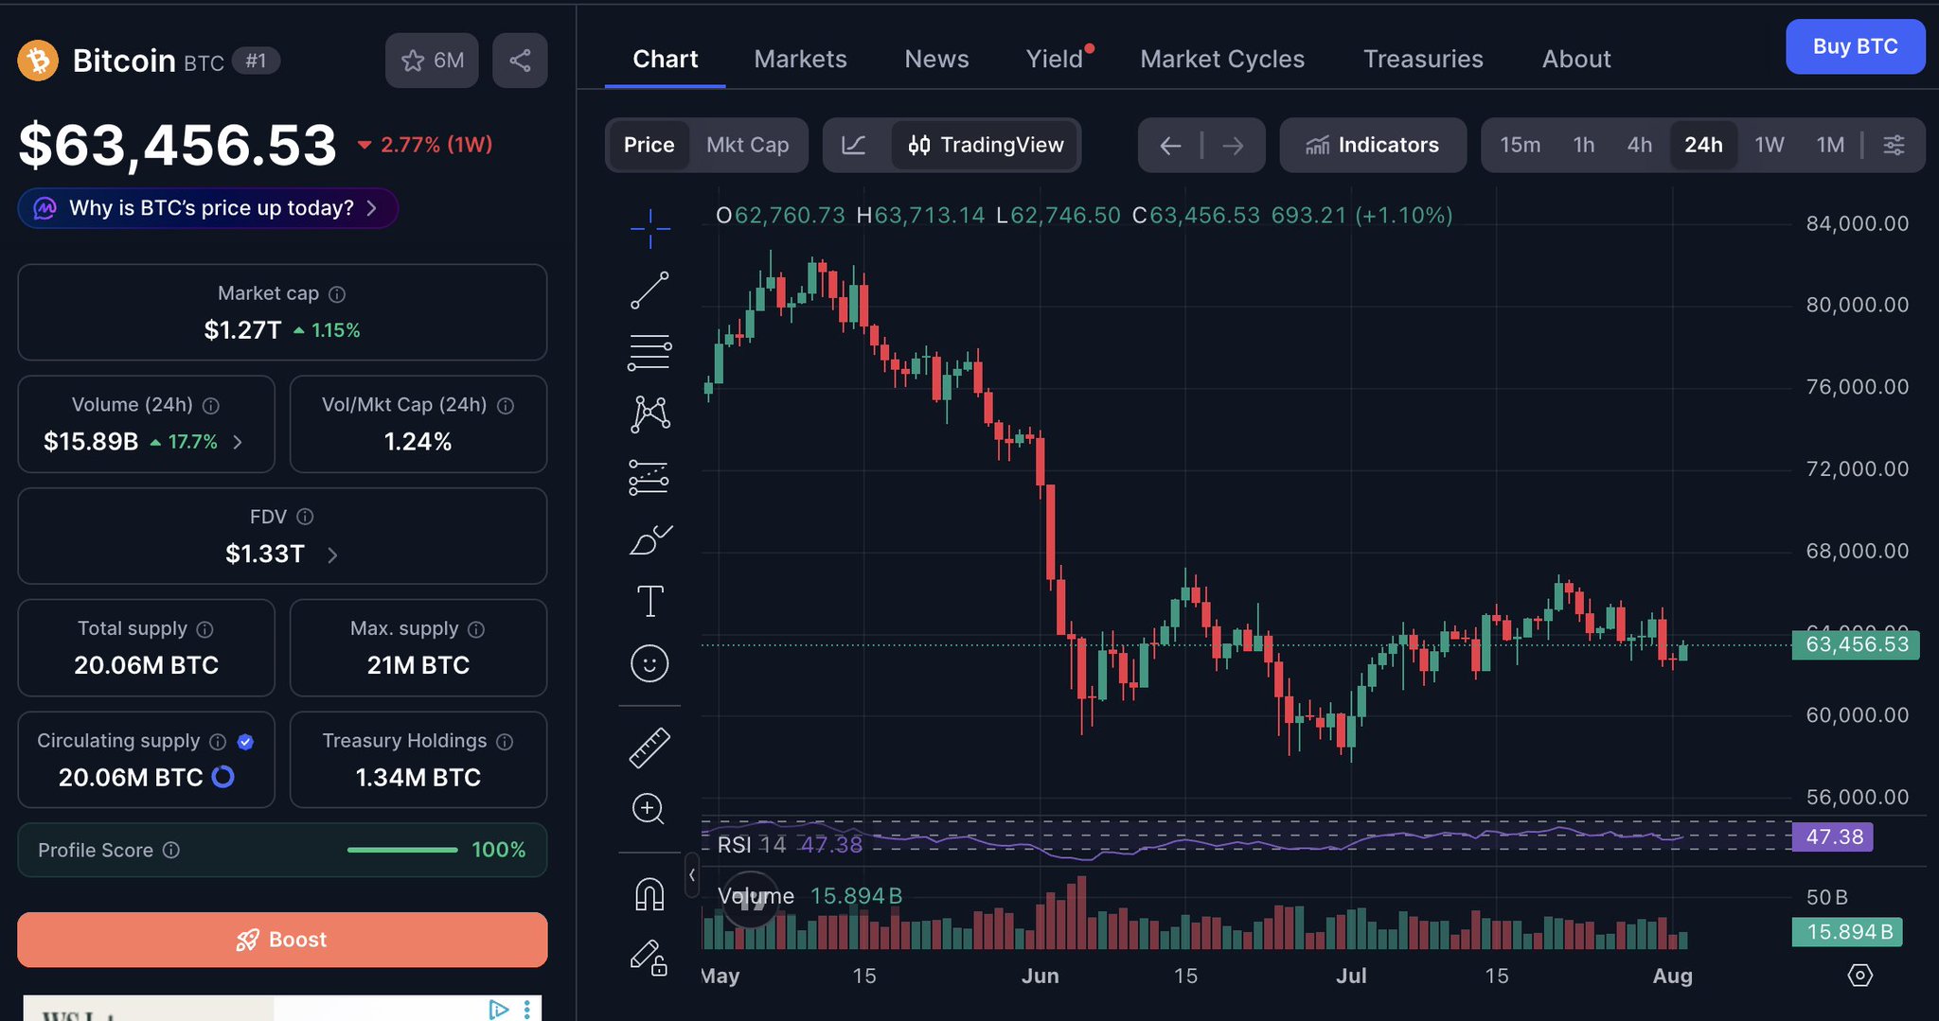Screen dimensions: 1939x1021
Task: Expand the FDV details arrow
Action: [332, 555]
